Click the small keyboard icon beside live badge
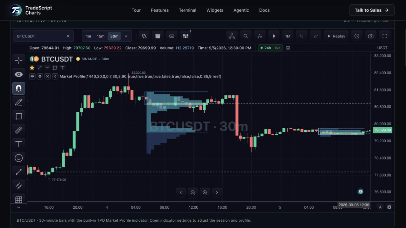Viewport: 406px width, 228px height. click(x=288, y=48)
